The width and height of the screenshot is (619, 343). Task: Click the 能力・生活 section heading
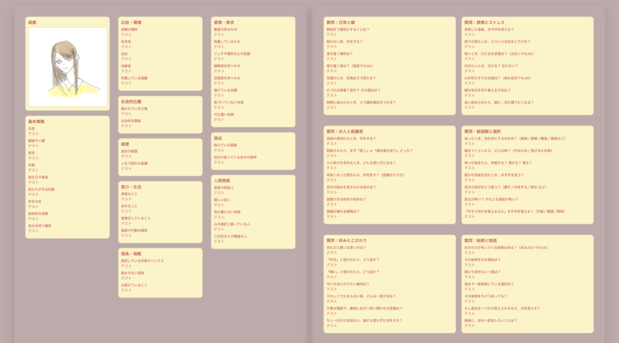131,187
